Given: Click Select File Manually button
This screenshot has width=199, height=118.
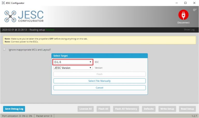Looking at the screenshot, I should 99,81.
